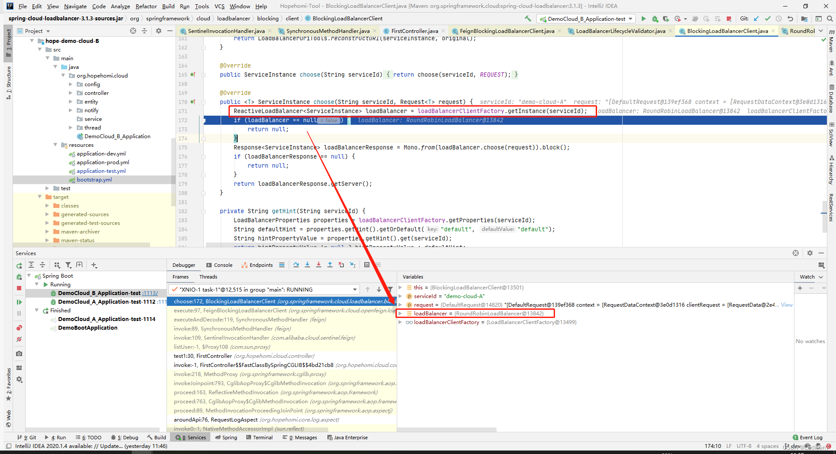Click locate target crosshair icon in Project panel
Viewport: 836px width, 454px height.
click(x=133, y=31)
